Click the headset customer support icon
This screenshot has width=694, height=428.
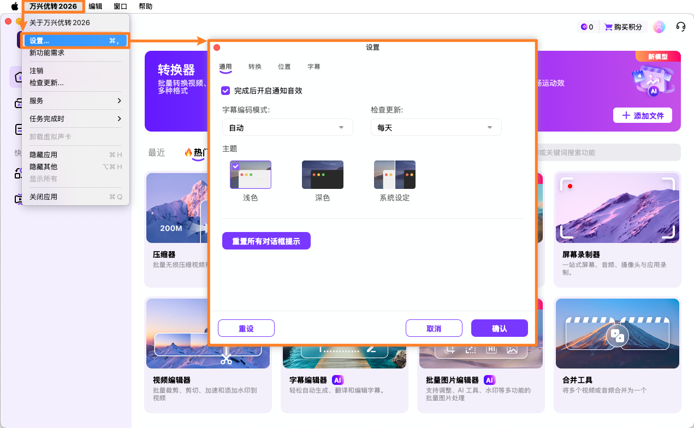[x=681, y=26]
